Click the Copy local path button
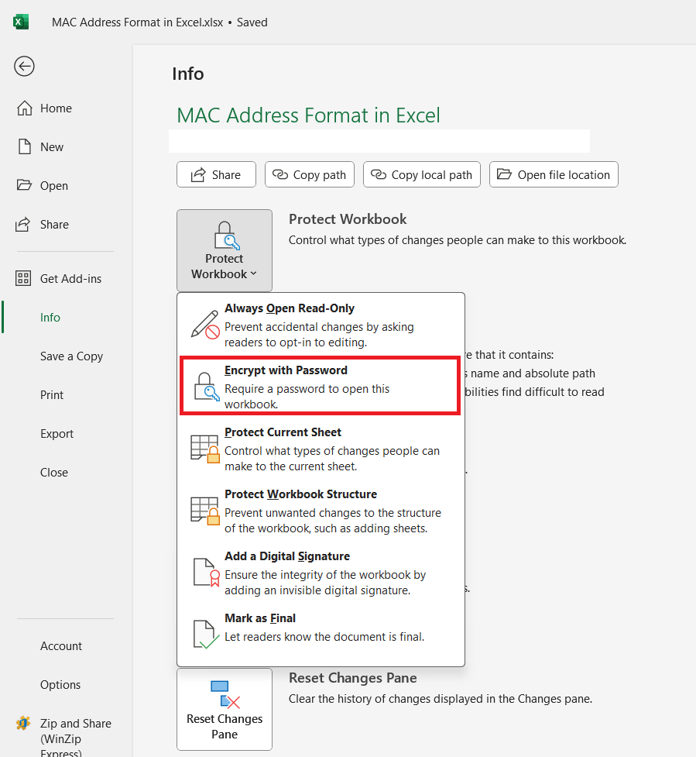The height and width of the screenshot is (757, 696). pyautogui.click(x=422, y=174)
